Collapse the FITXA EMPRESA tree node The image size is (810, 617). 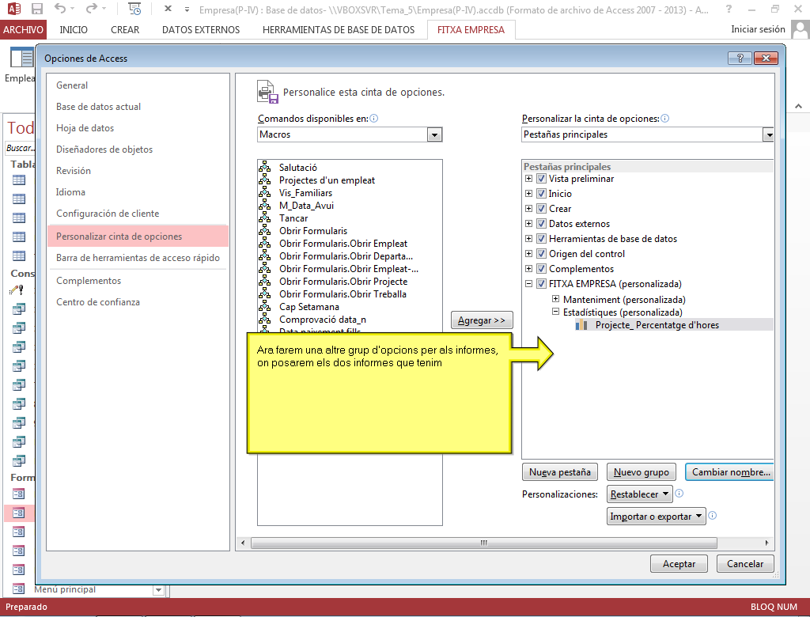point(528,284)
